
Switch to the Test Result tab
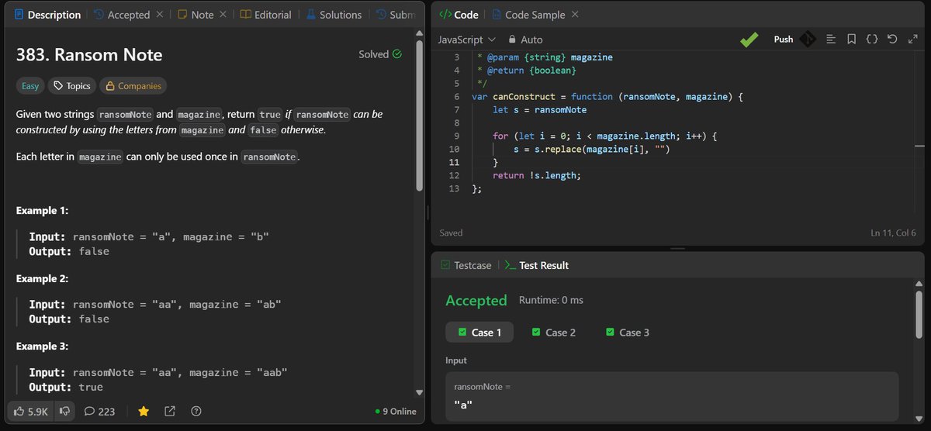pyautogui.click(x=536, y=265)
